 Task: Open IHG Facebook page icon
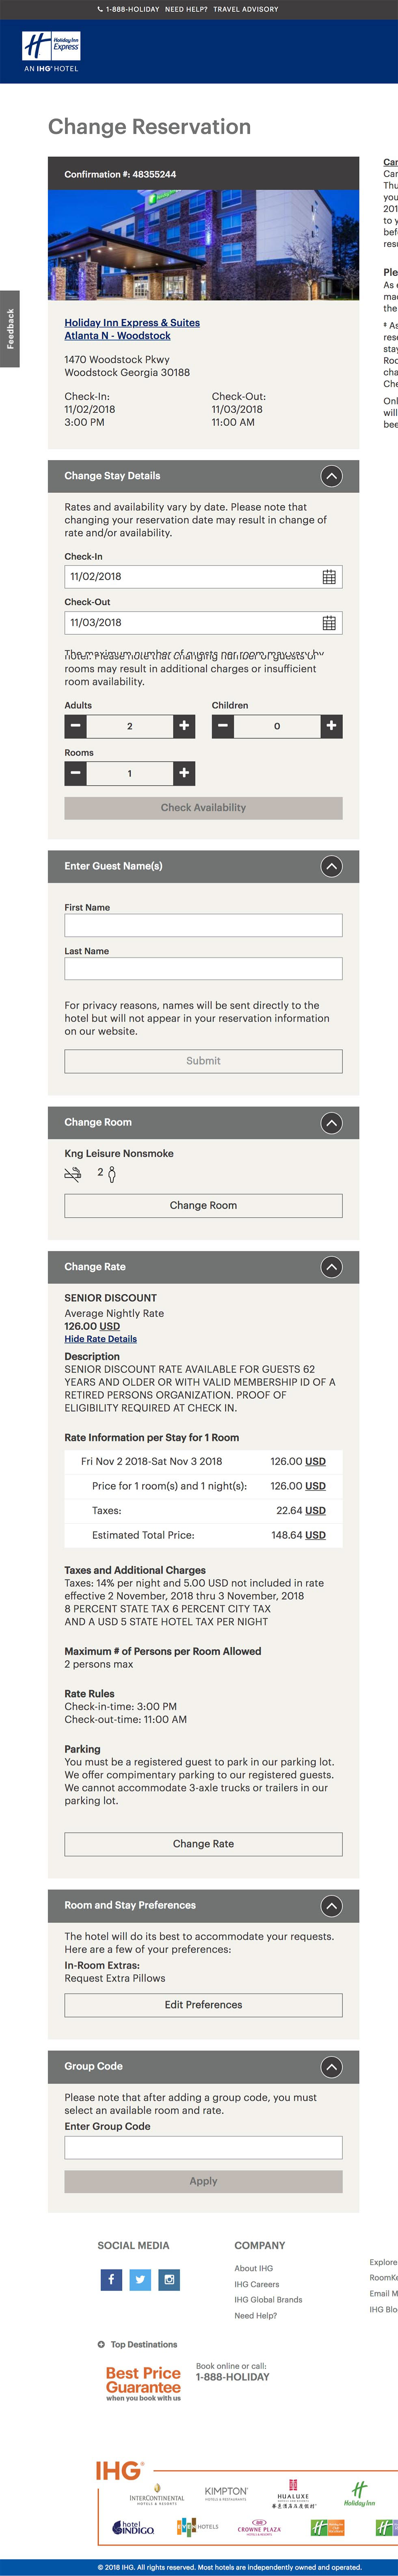click(x=111, y=2279)
